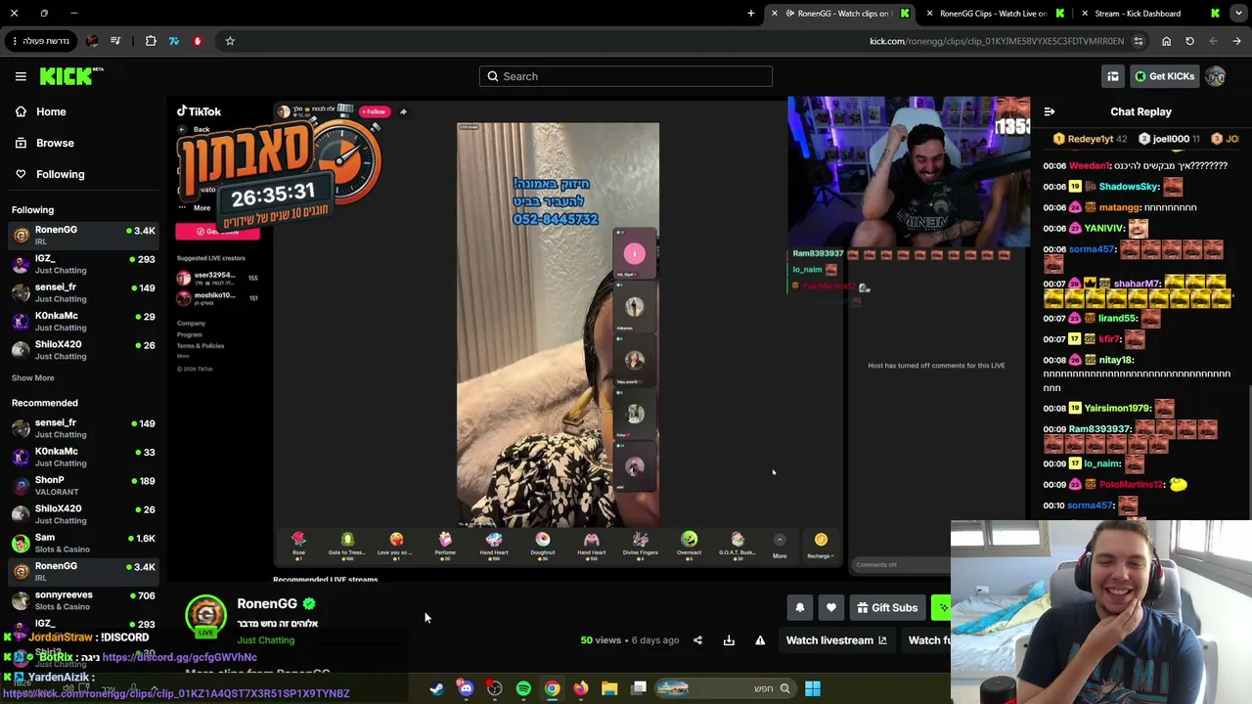Open the browser extensions puzzle icon

coord(151,41)
